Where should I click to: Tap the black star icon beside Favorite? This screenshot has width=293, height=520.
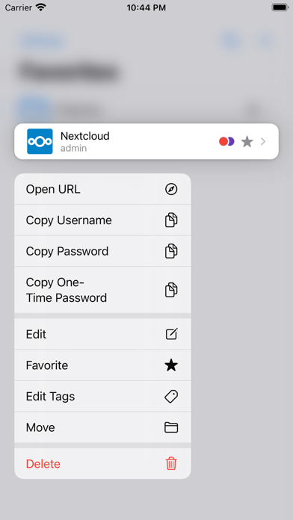point(171,365)
